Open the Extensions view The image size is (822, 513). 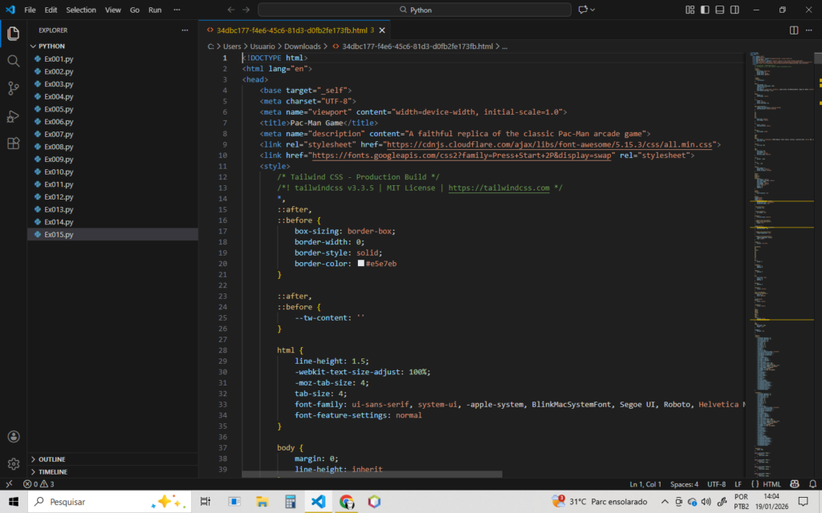click(x=14, y=143)
